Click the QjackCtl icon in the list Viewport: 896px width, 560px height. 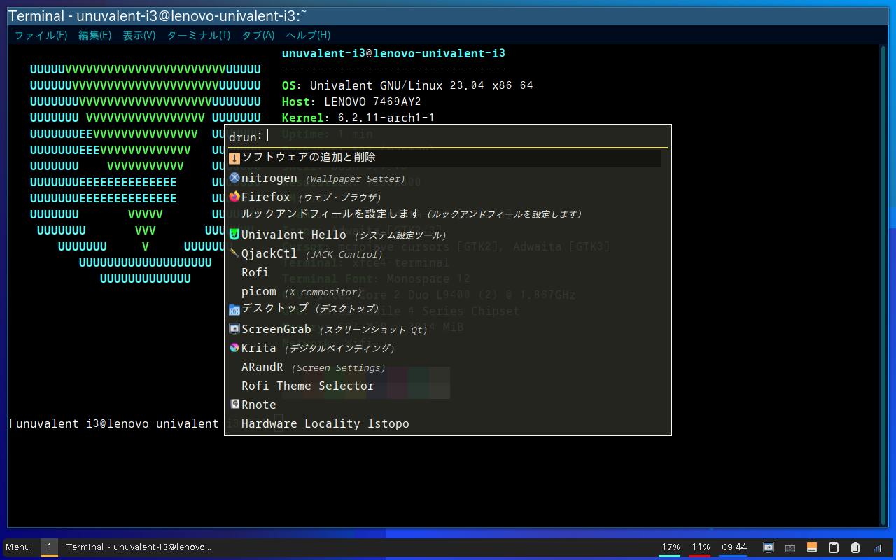234,253
